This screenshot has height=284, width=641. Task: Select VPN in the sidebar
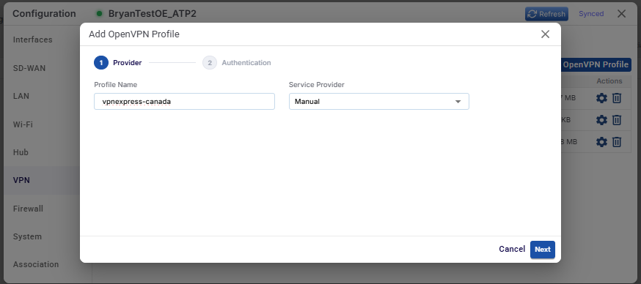pos(21,180)
